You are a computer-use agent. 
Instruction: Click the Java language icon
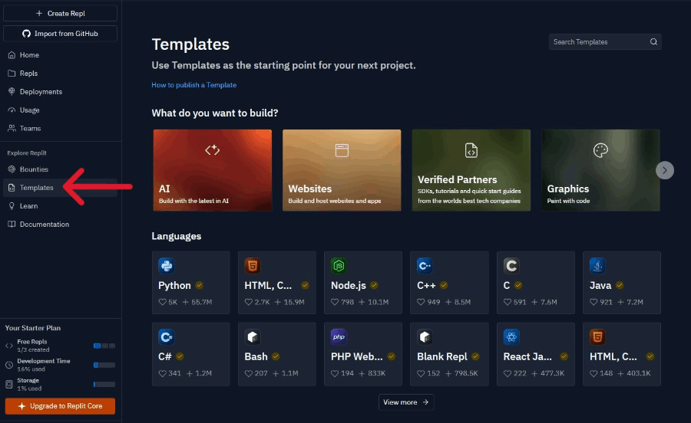tap(597, 266)
